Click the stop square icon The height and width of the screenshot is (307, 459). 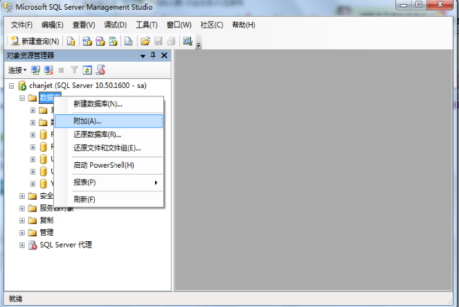(x=61, y=70)
